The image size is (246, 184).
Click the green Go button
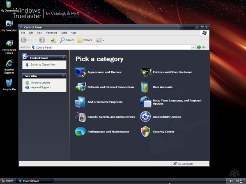(x=201, y=47)
